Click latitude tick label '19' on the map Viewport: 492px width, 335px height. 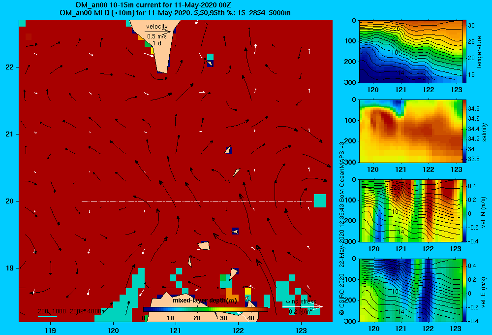pos(10,268)
